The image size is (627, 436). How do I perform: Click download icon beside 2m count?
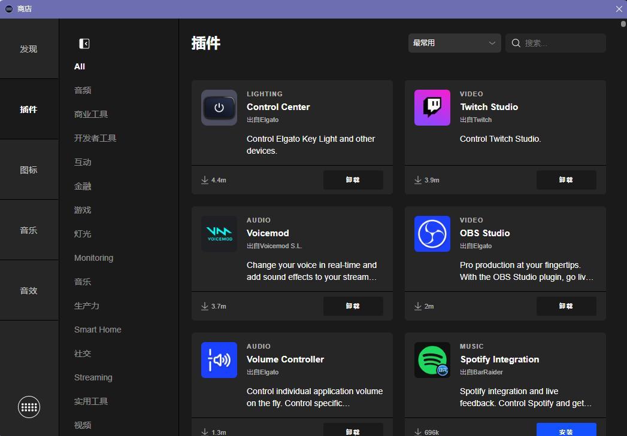tap(418, 306)
